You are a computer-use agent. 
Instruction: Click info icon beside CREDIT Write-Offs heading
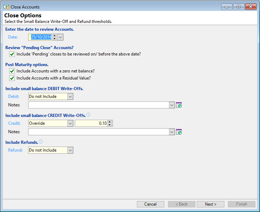tap(89, 115)
